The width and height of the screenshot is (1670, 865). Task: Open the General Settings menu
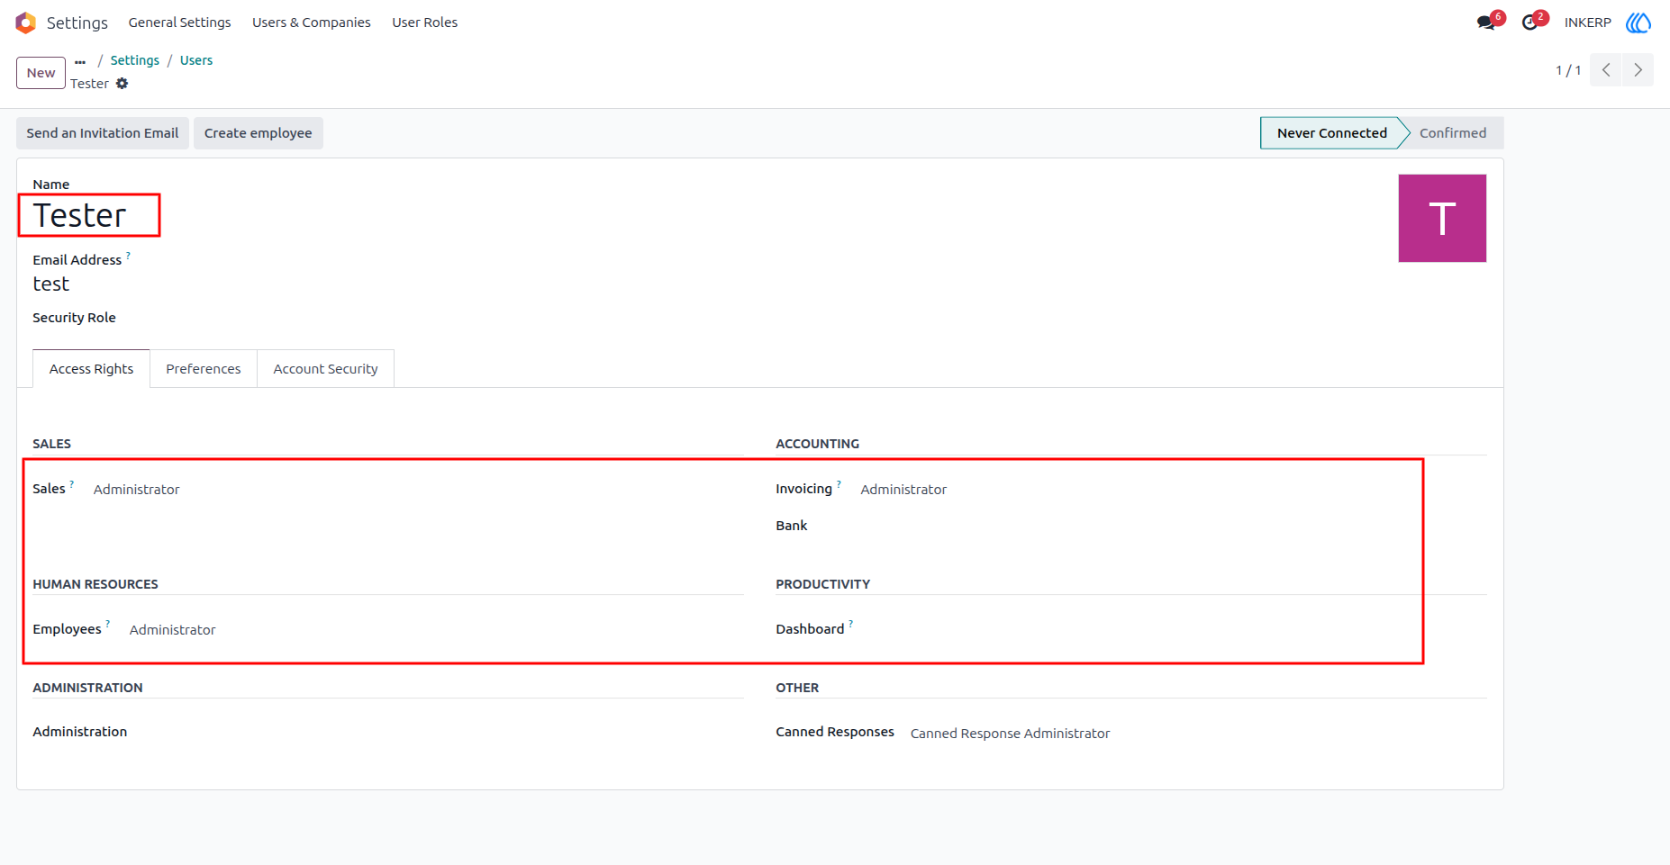(x=179, y=23)
